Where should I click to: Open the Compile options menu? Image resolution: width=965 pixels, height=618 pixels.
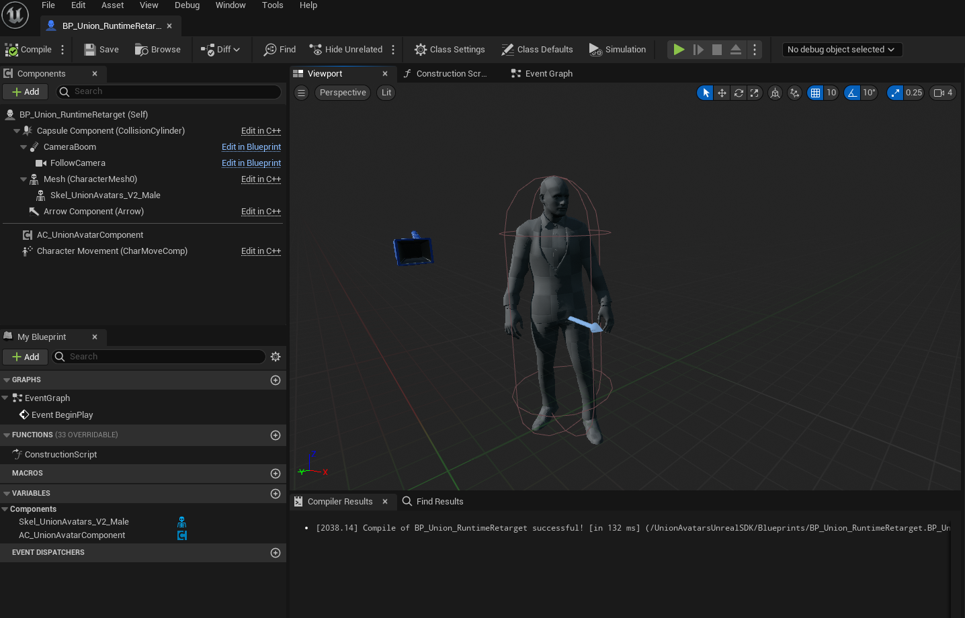62,50
